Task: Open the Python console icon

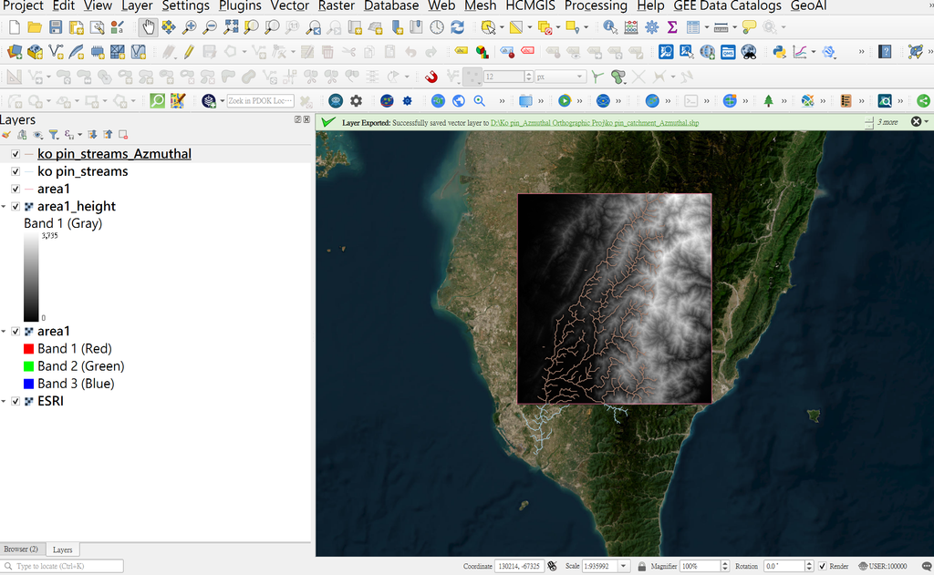Action: pyautogui.click(x=779, y=52)
